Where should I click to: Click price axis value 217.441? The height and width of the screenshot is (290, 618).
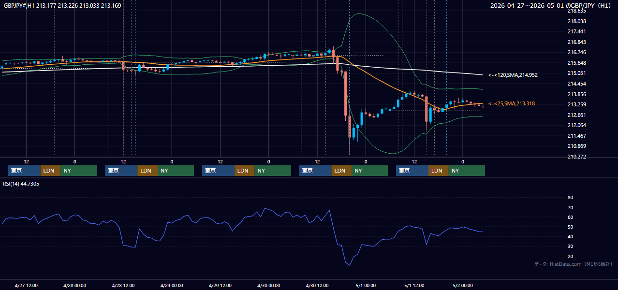[576, 31]
